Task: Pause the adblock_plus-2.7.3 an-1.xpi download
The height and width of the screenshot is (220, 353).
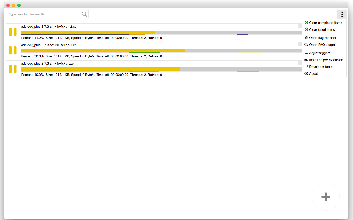Action: [13, 50]
